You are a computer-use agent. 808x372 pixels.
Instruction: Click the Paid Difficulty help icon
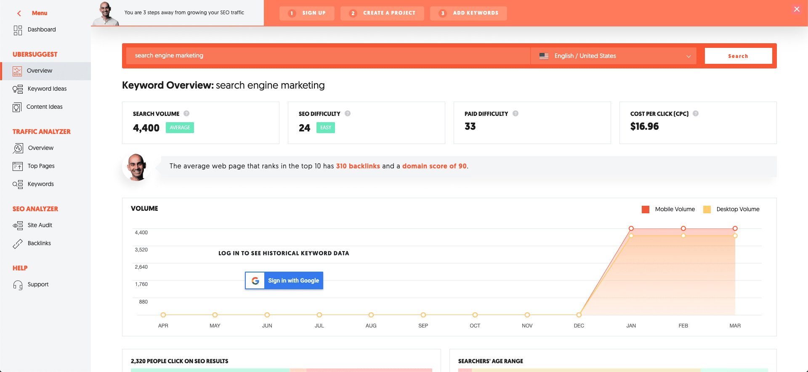pyautogui.click(x=516, y=113)
